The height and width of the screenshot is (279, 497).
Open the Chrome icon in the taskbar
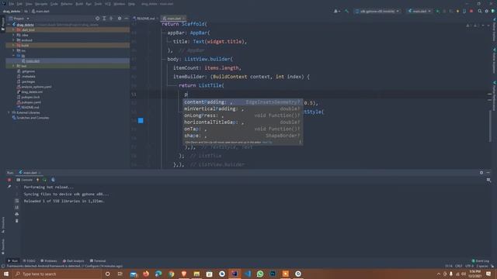171,274
